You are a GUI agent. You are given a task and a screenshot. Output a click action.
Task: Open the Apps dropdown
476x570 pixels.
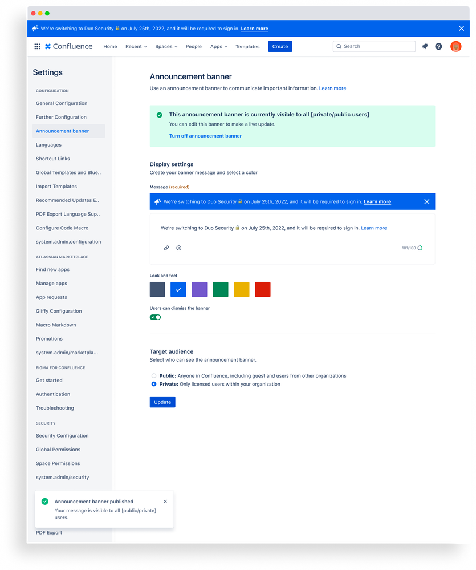(x=218, y=46)
